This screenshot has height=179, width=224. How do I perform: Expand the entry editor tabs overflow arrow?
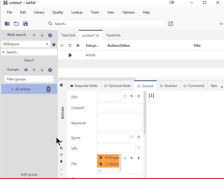(222, 87)
